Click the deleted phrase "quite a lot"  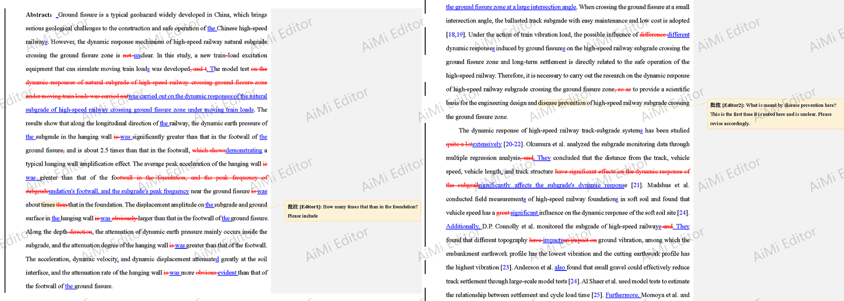click(x=459, y=144)
